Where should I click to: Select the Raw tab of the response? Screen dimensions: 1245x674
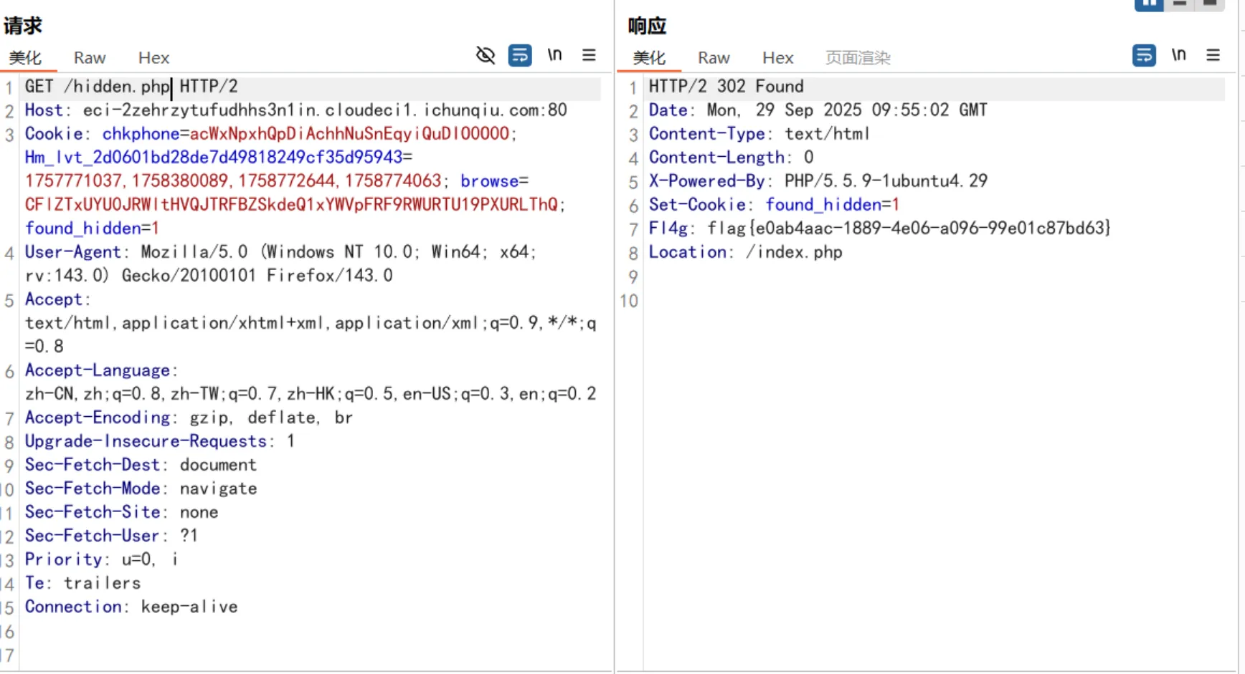coord(714,57)
